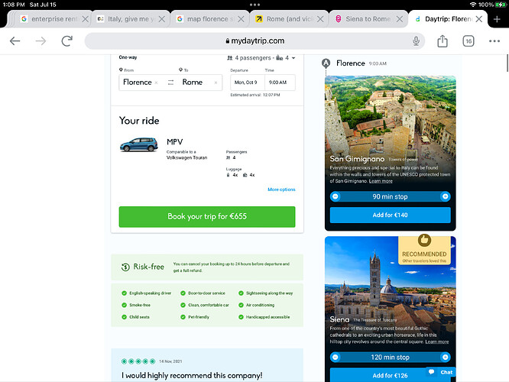Expand the 4 passengers dropdown
The height and width of the screenshot is (382, 509).
pos(261,58)
